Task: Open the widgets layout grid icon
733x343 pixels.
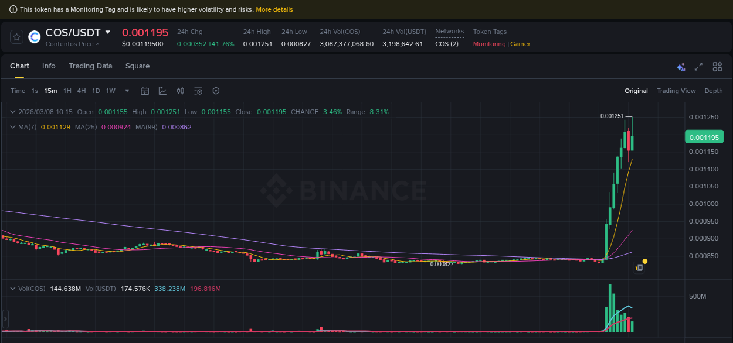Action: point(717,67)
